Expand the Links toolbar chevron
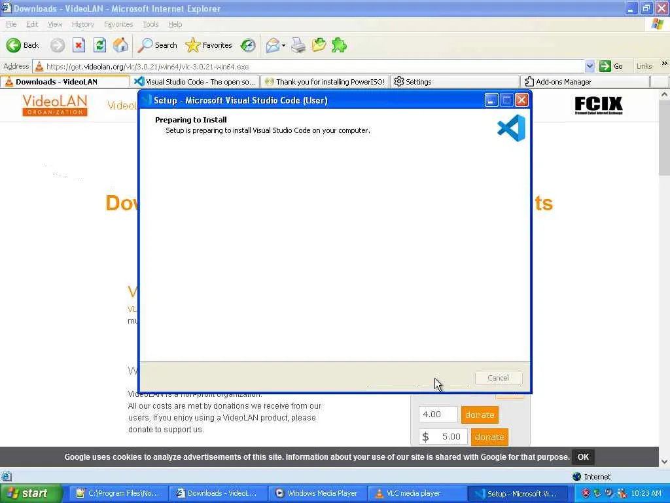This screenshot has width=670, height=503. (x=664, y=64)
